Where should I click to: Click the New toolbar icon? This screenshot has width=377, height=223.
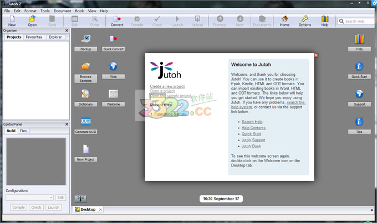click(x=12, y=21)
